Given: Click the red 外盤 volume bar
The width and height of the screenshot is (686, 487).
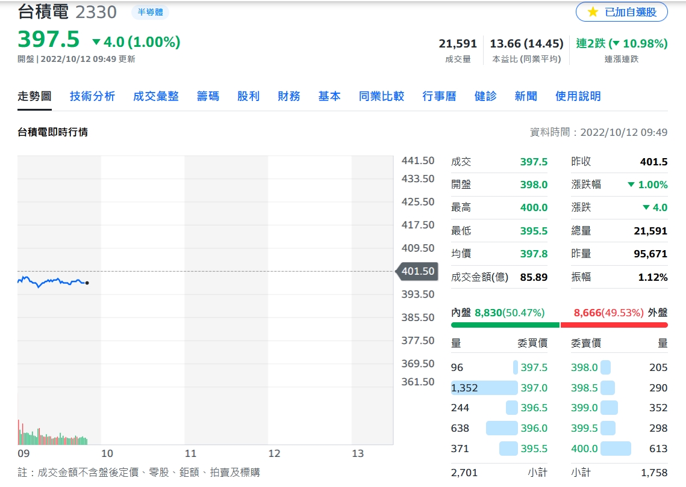Looking at the screenshot, I should tap(614, 325).
